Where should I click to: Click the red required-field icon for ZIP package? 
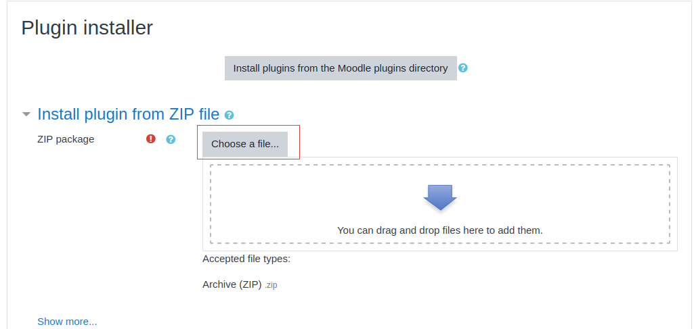coord(151,139)
